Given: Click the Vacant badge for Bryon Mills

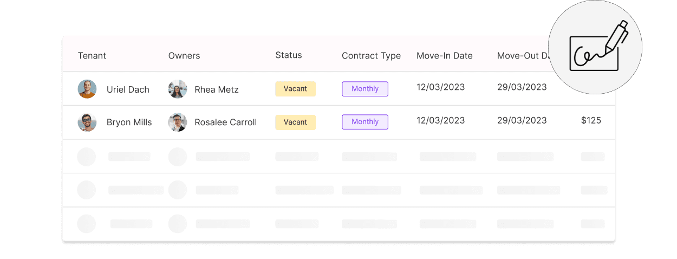Looking at the screenshot, I should pos(295,122).
